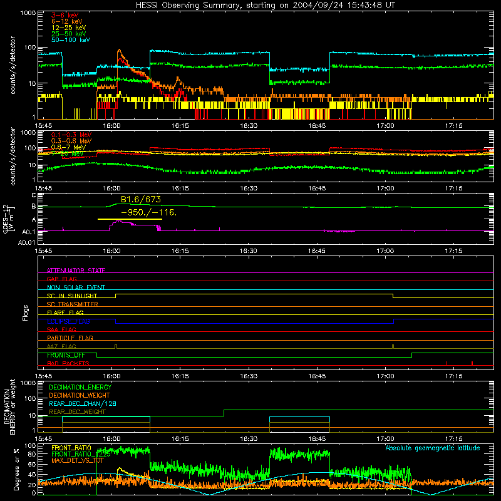Click the 16:45 tick label below the decimation panel
This screenshot has width=501, height=501.
(x=317, y=439)
